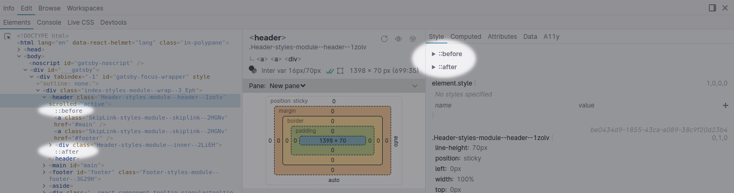The height and width of the screenshot is (193, 734).
Task: Collapse the pane with the chevron arrow
Action: point(415,86)
